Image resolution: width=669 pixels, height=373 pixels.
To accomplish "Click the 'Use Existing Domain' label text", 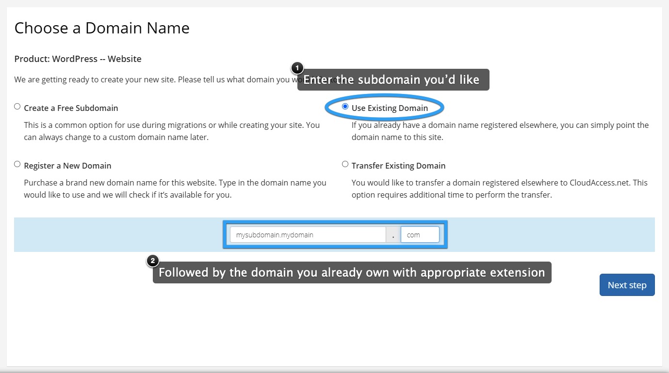I will (390, 108).
